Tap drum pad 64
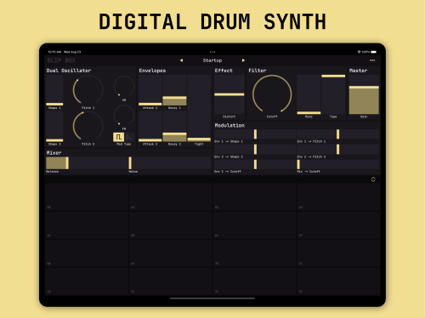 pos(87,225)
